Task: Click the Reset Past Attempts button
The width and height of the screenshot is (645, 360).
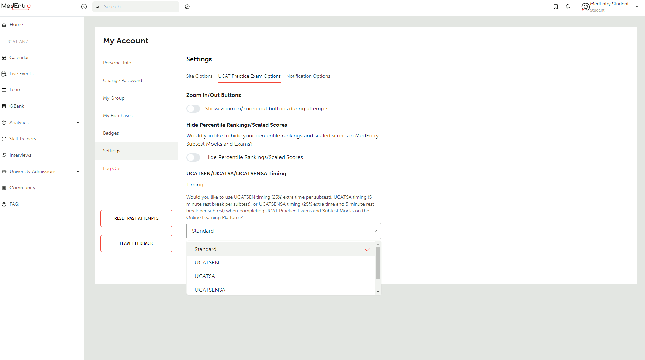Action: (x=136, y=218)
